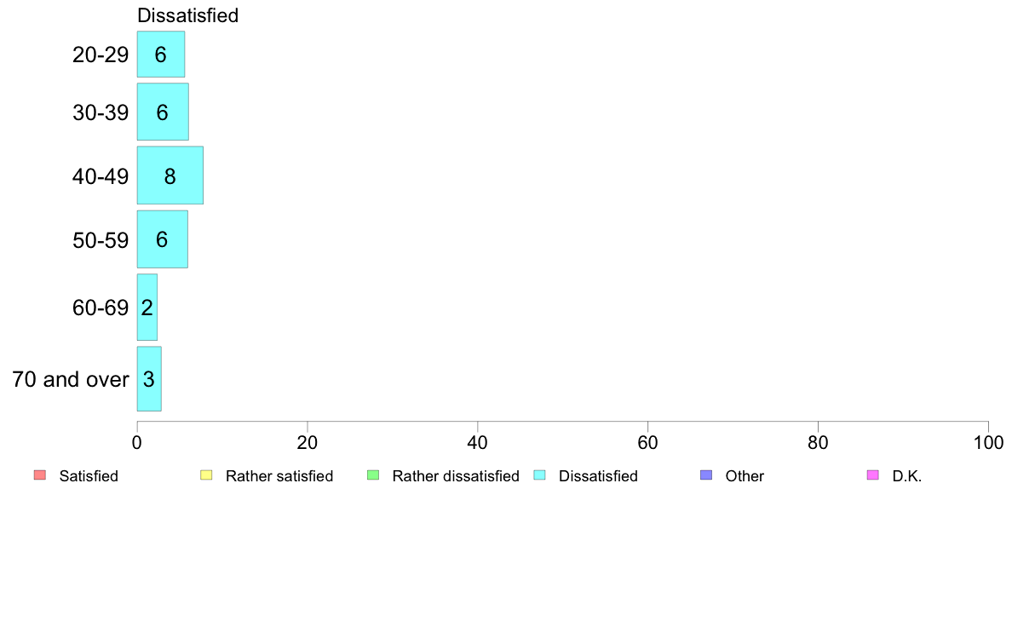Select the 20-29 age group bar
1012x627 pixels.
[x=161, y=55]
